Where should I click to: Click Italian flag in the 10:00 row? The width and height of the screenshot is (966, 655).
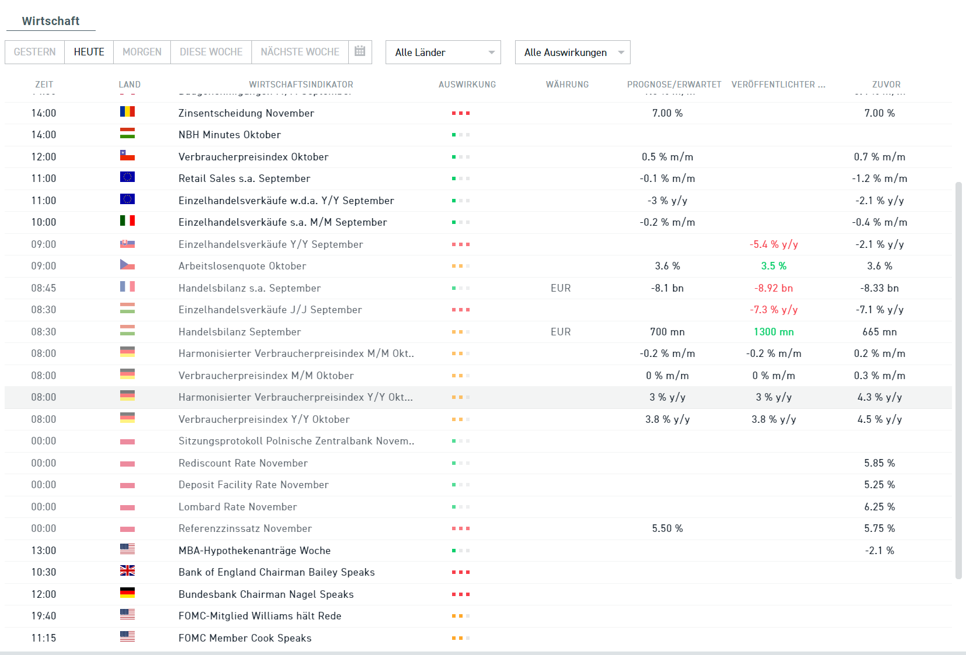coord(127,221)
